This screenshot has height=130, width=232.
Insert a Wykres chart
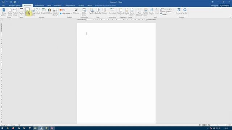50,12
